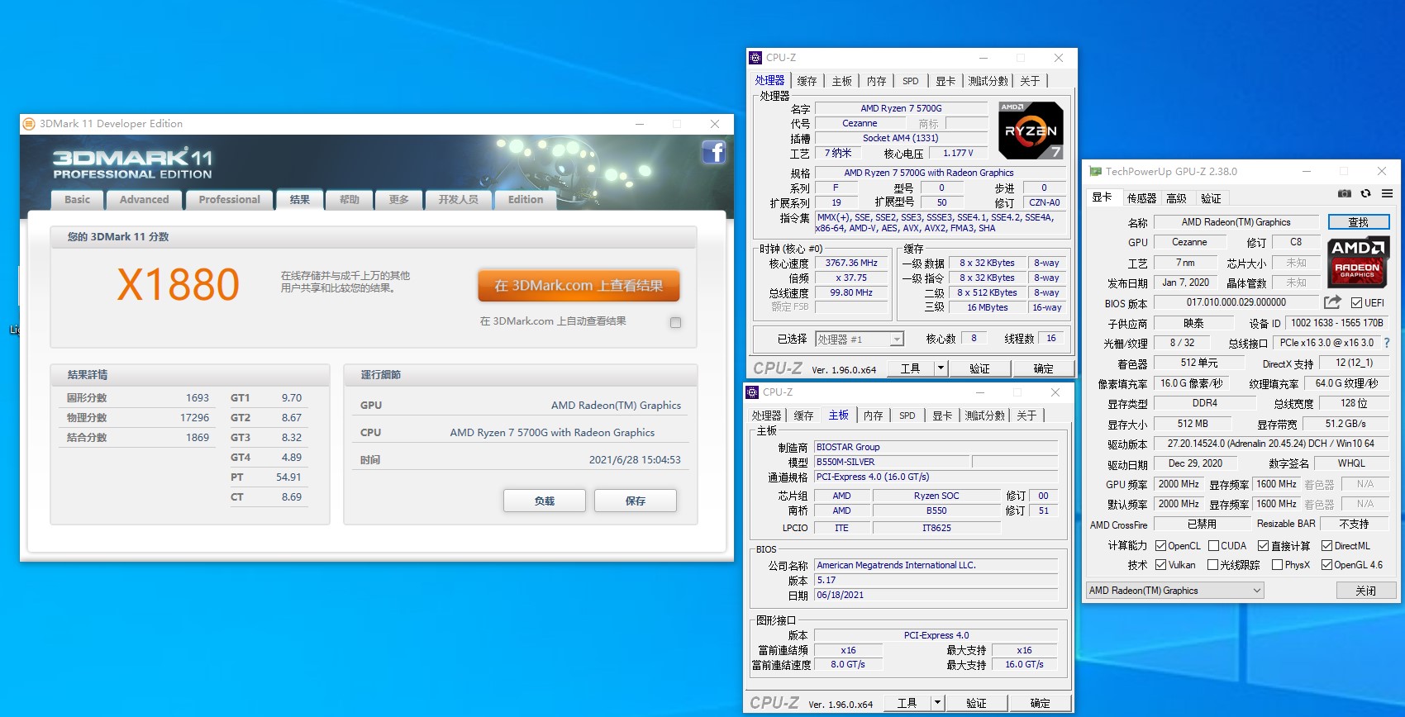Open the 更多 tab in 3DMark 11
Viewport: 1405px width, 717px height.
(x=399, y=200)
